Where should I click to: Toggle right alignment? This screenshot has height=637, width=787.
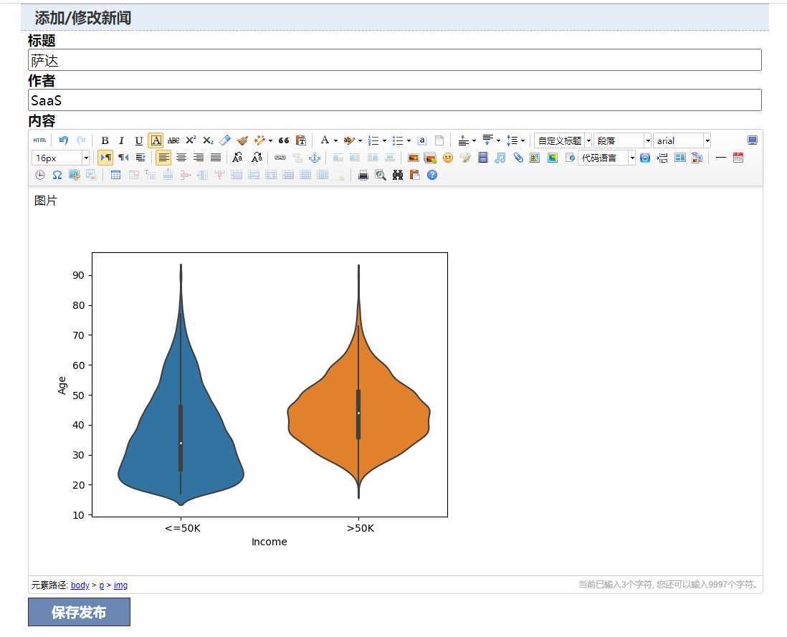pyautogui.click(x=199, y=158)
